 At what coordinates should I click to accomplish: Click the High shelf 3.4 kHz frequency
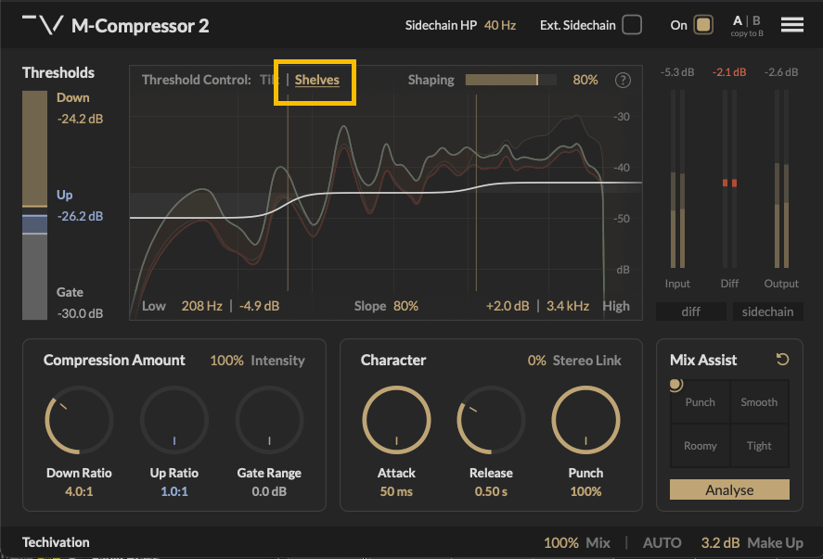coord(568,306)
